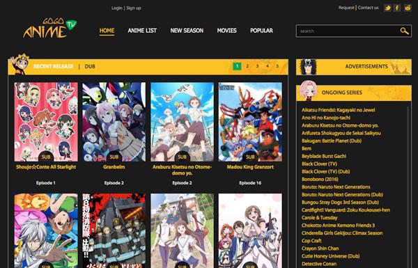Viewport: 418px width, 268px height.
Task: Open the NEW SEASON menu
Action: point(187,31)
